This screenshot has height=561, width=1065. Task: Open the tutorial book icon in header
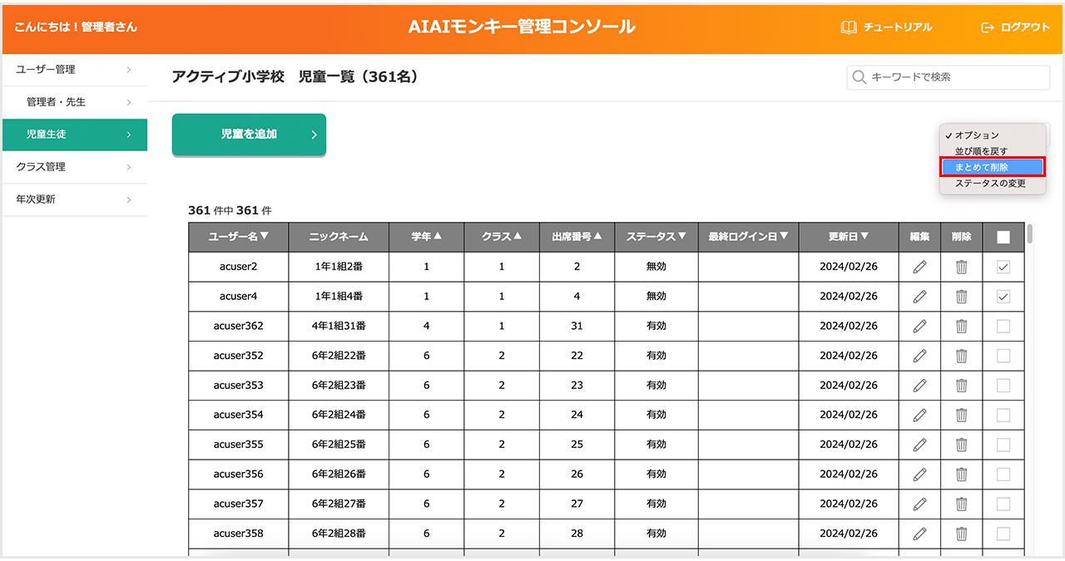(x=849, y=27)
